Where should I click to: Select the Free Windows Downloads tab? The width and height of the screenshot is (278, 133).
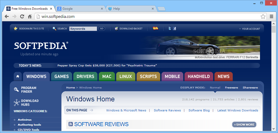coord(29,9)
